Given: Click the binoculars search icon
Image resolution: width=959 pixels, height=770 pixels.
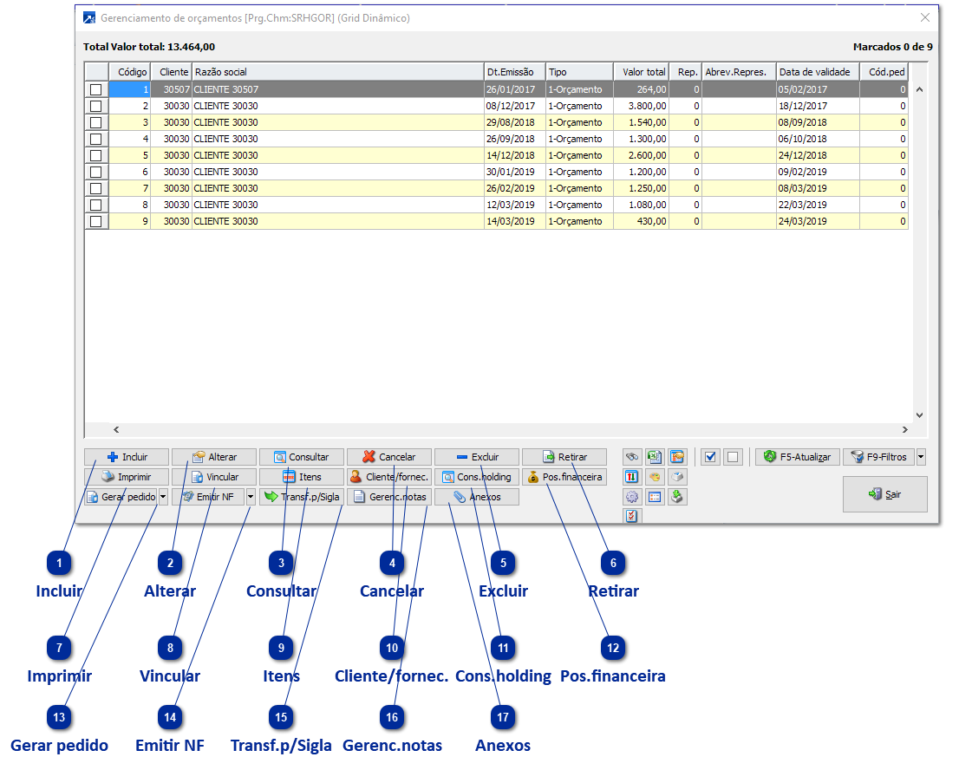Looking at the screenshot, I should pyautogui.click(x=632, y=457).
